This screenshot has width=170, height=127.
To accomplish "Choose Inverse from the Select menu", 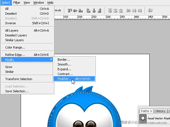I will click(27, 23).
